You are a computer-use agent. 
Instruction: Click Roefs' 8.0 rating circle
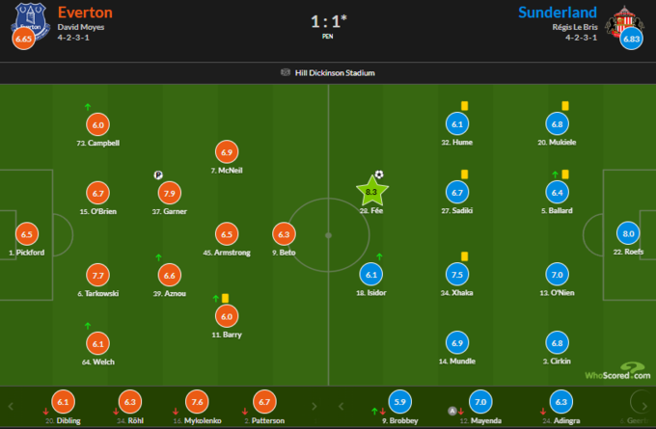coord(629,233)
